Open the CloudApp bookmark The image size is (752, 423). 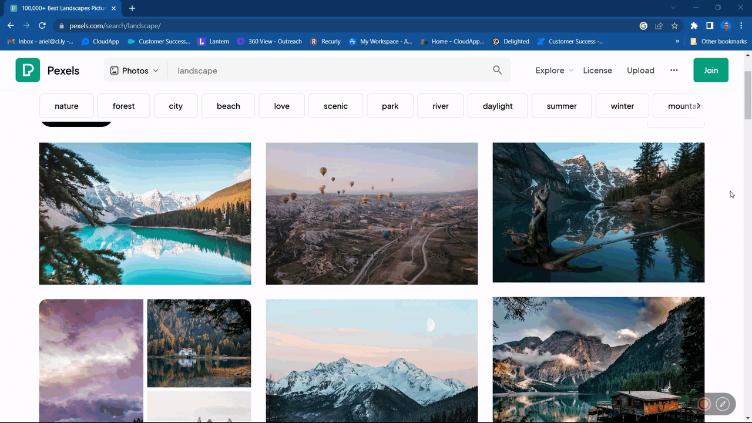click(x=100, y=41)
